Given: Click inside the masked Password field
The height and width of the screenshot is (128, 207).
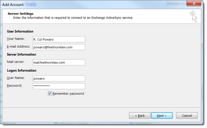Looking at the screenshot, I should (59, 86).
